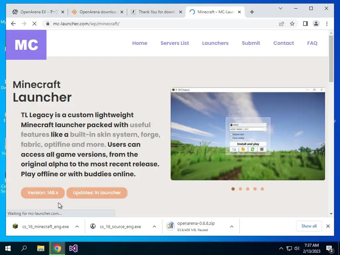The image size is (340, 255).
Task: Bookmark this page with star
Action: 292,24
